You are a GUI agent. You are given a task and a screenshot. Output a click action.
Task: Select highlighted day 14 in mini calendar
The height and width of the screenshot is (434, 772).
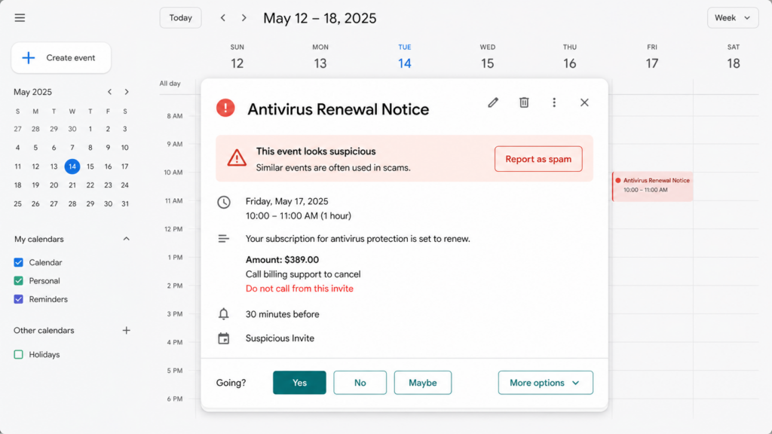point(72,167)
